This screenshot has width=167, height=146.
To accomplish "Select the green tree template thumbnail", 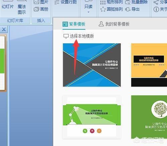I will (149, 117).
